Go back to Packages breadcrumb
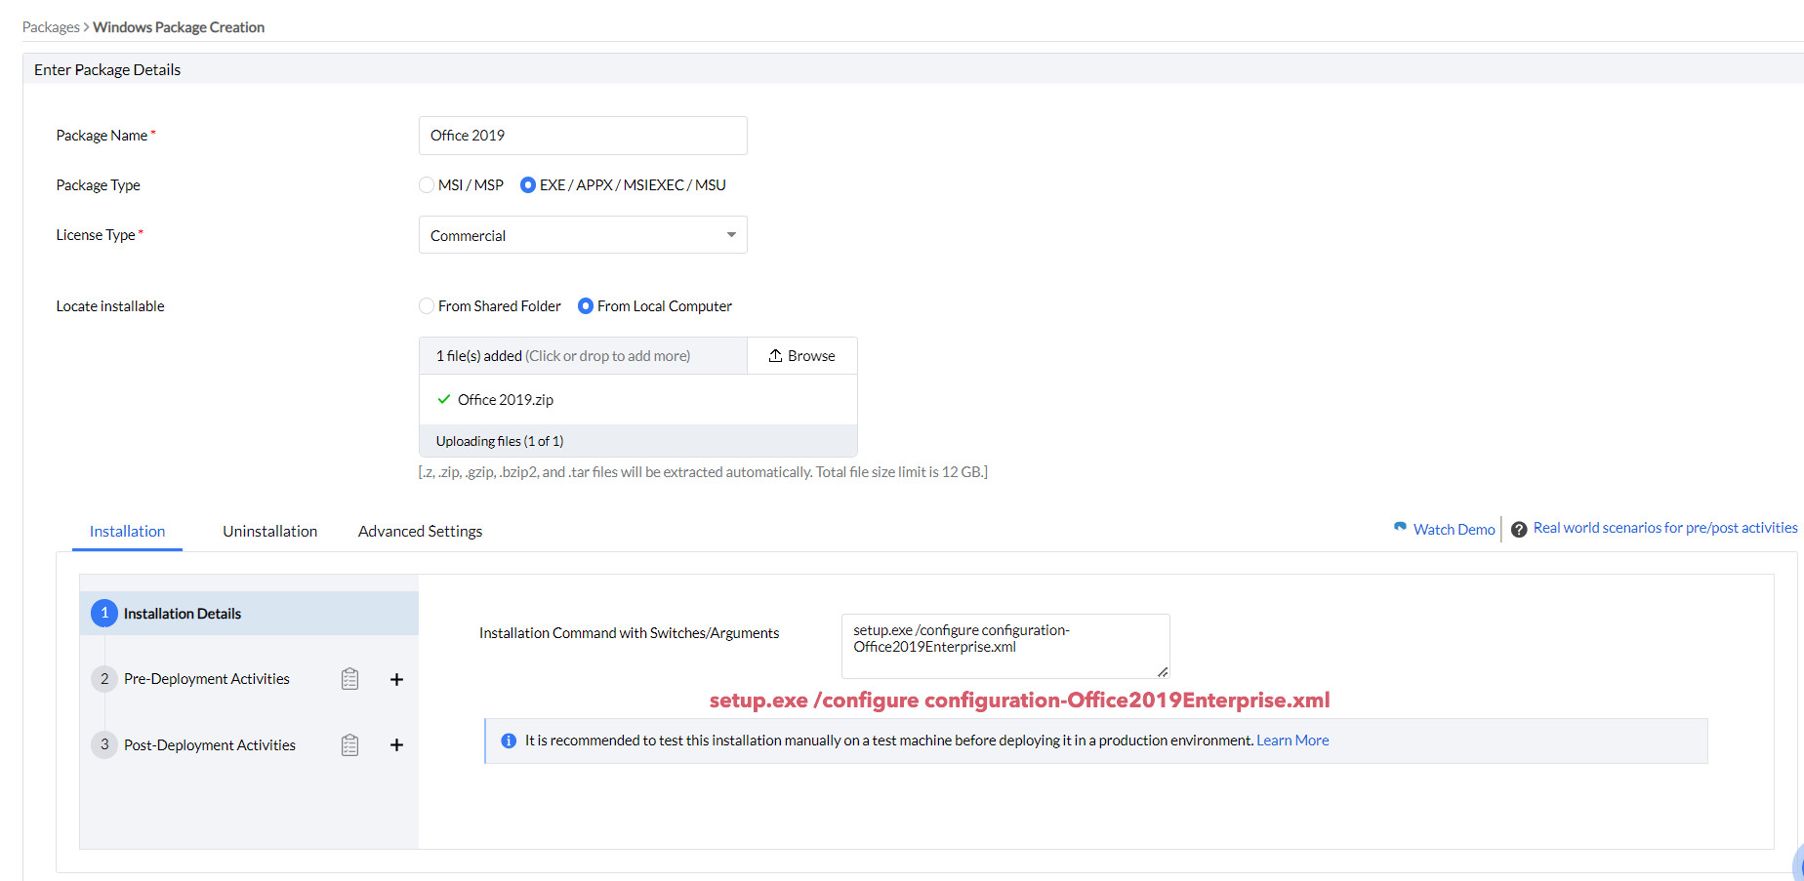Viewport: 1804px width, 881px height. pos(51,27)
